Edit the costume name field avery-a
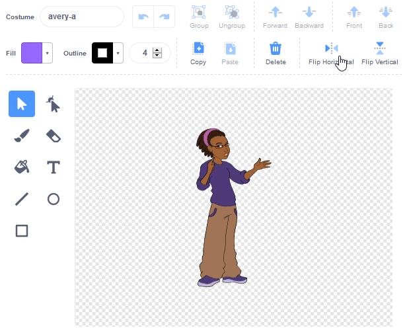The width and height of the screenshot is (409, 328). pyautogui.click(x=81, y=17)
